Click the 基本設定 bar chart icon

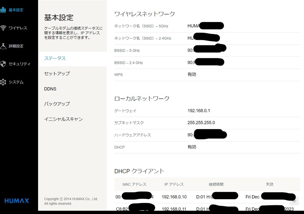pos(3,10)
